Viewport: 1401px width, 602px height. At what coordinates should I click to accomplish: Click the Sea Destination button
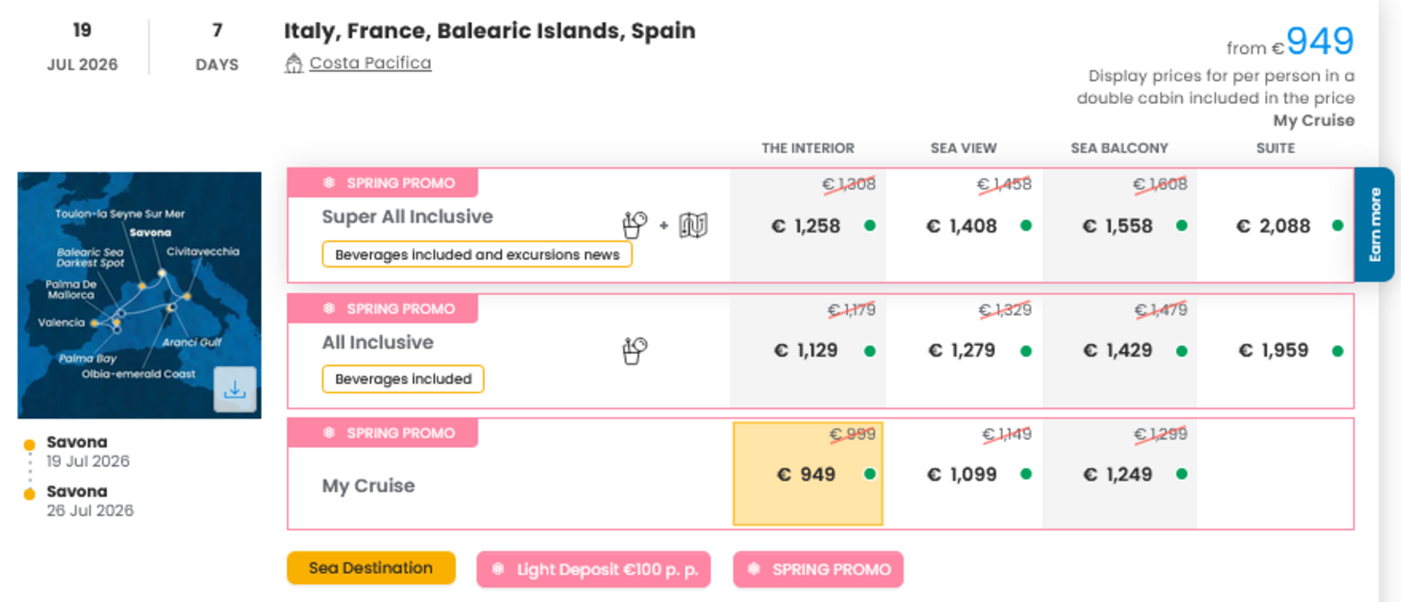pos(371,568)
